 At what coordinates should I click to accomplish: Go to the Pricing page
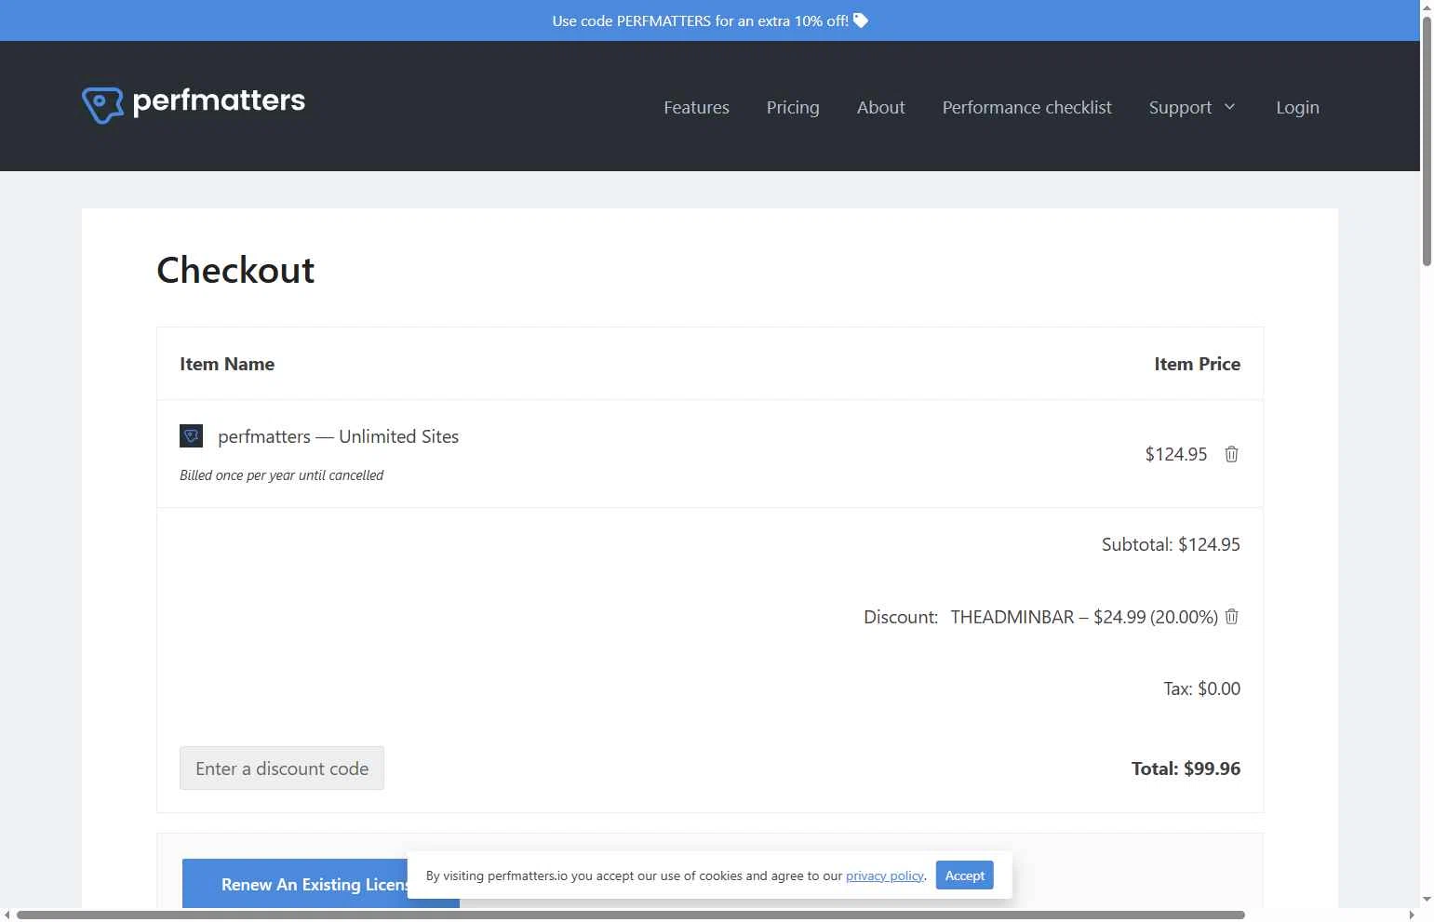click(x=793, y=107)
